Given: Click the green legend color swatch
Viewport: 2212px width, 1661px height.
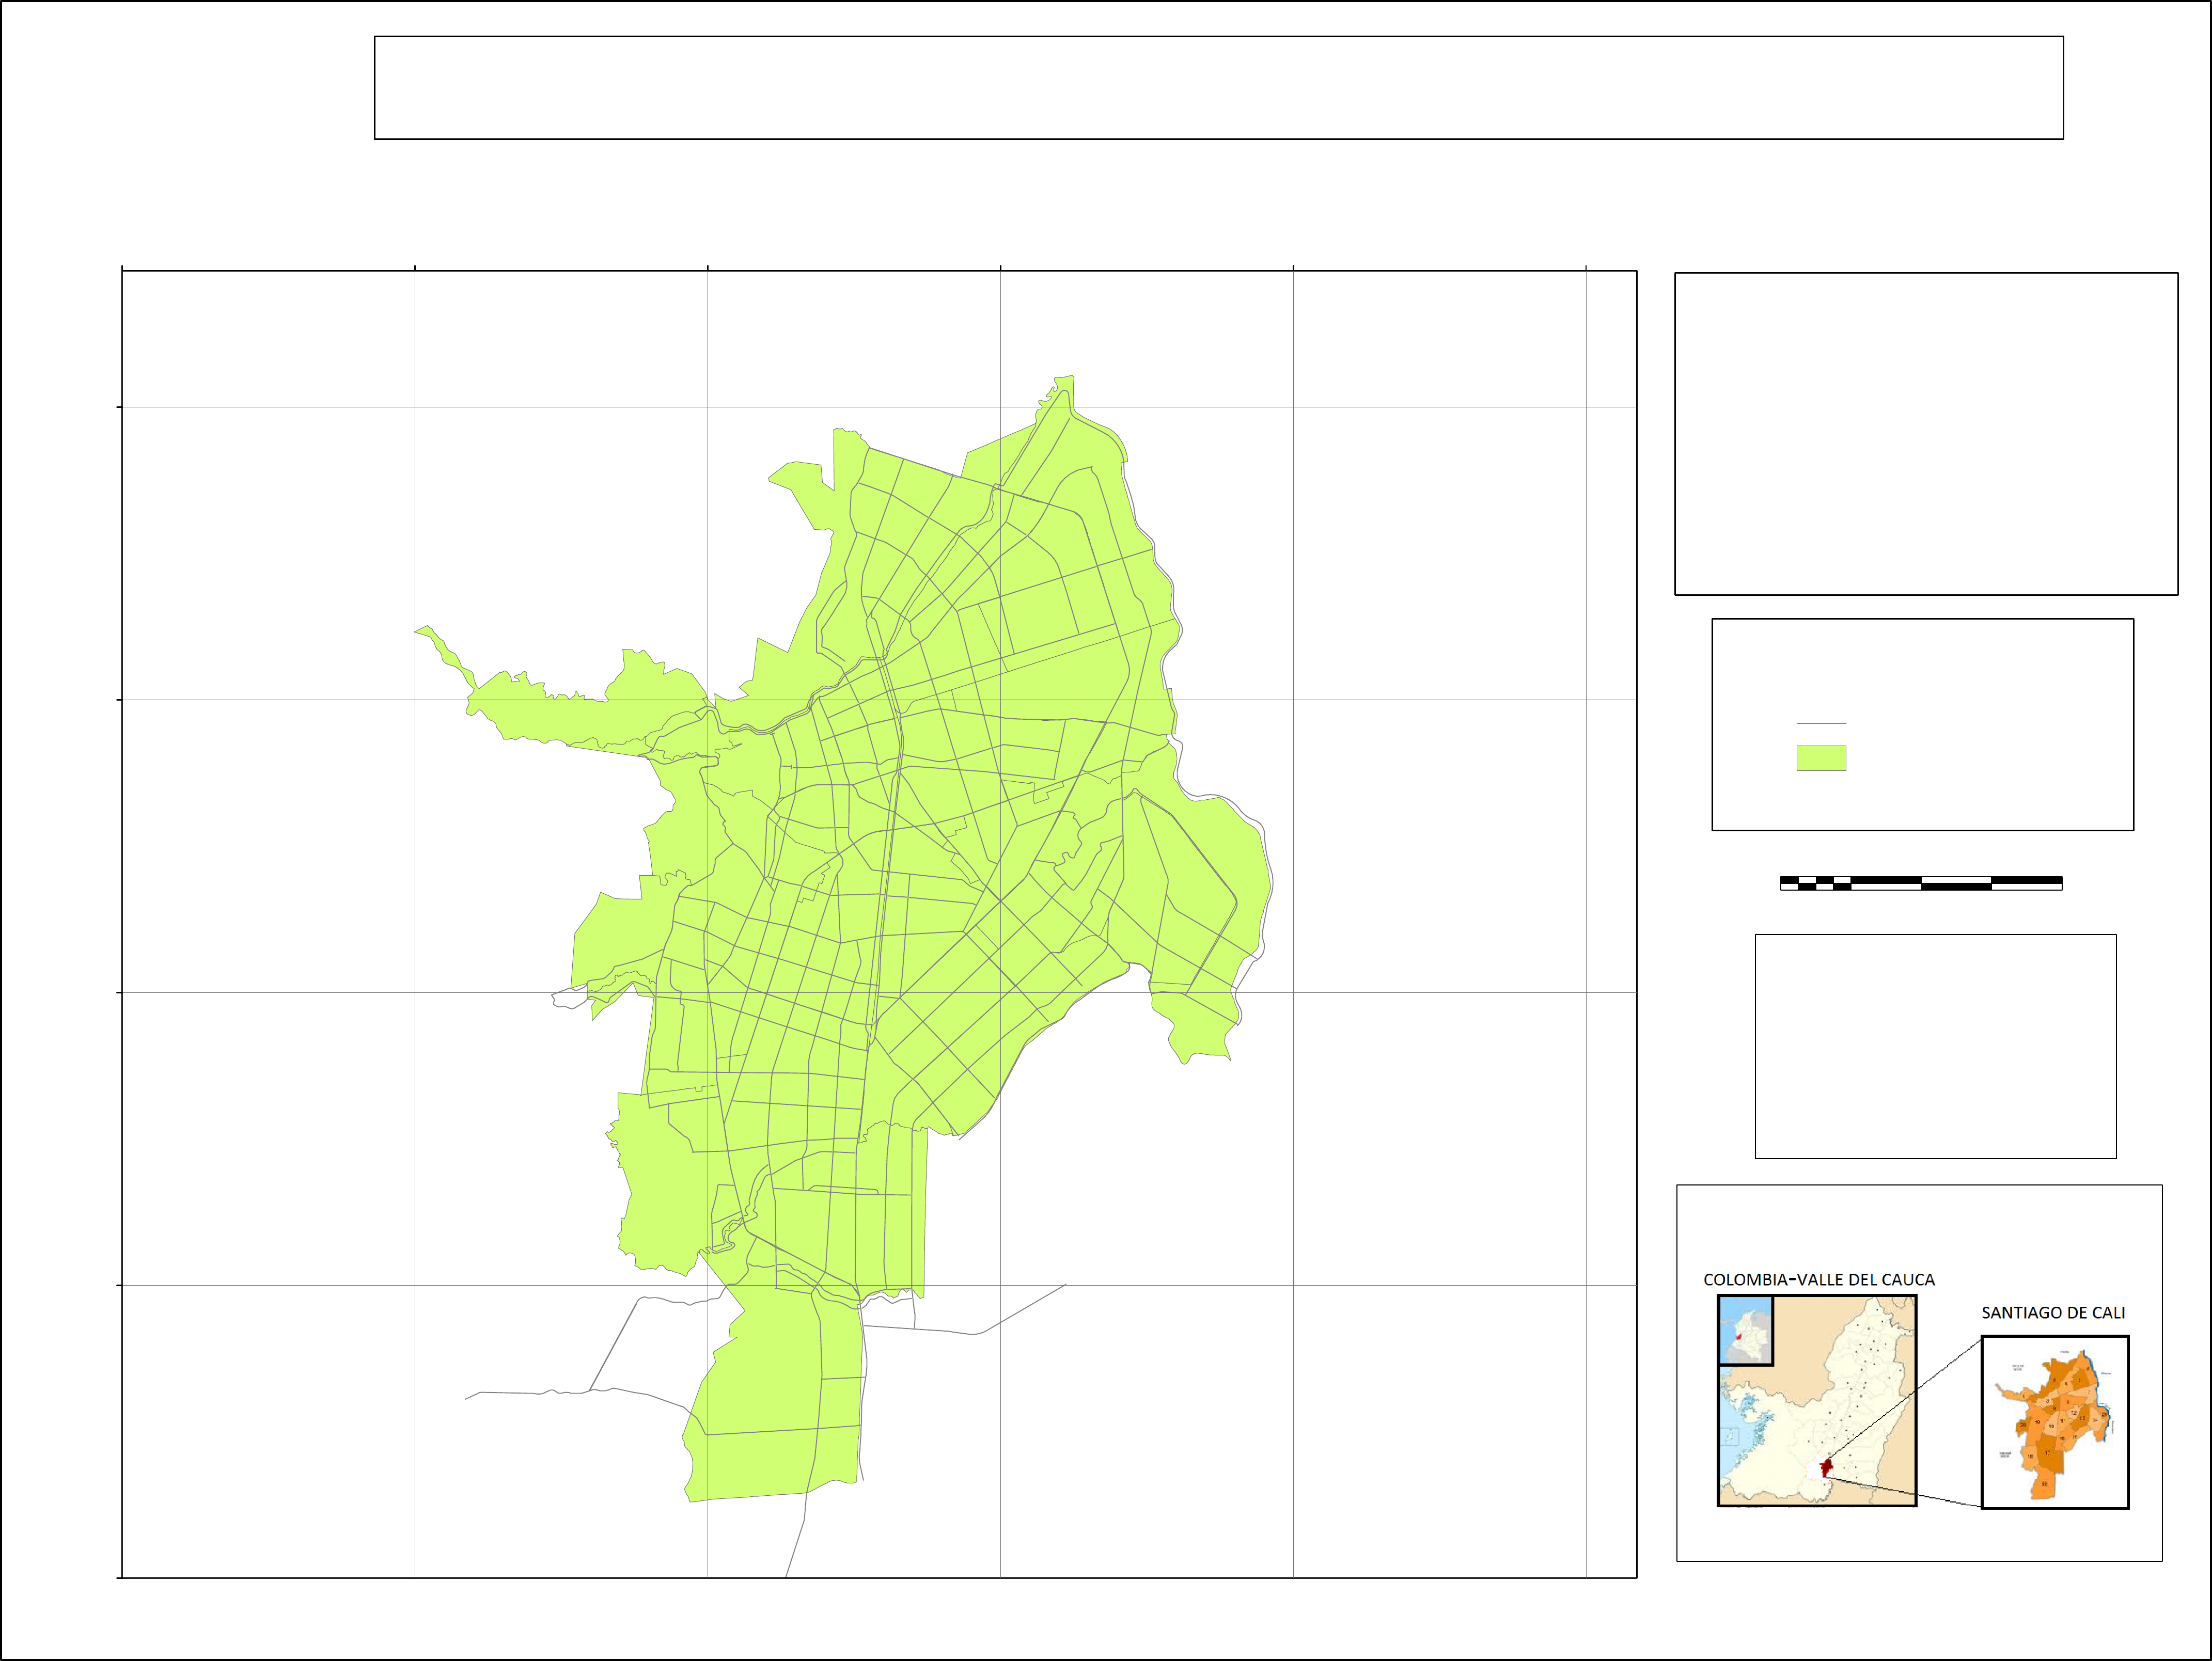Looking at the screenshot, I should coord(1821,758).
